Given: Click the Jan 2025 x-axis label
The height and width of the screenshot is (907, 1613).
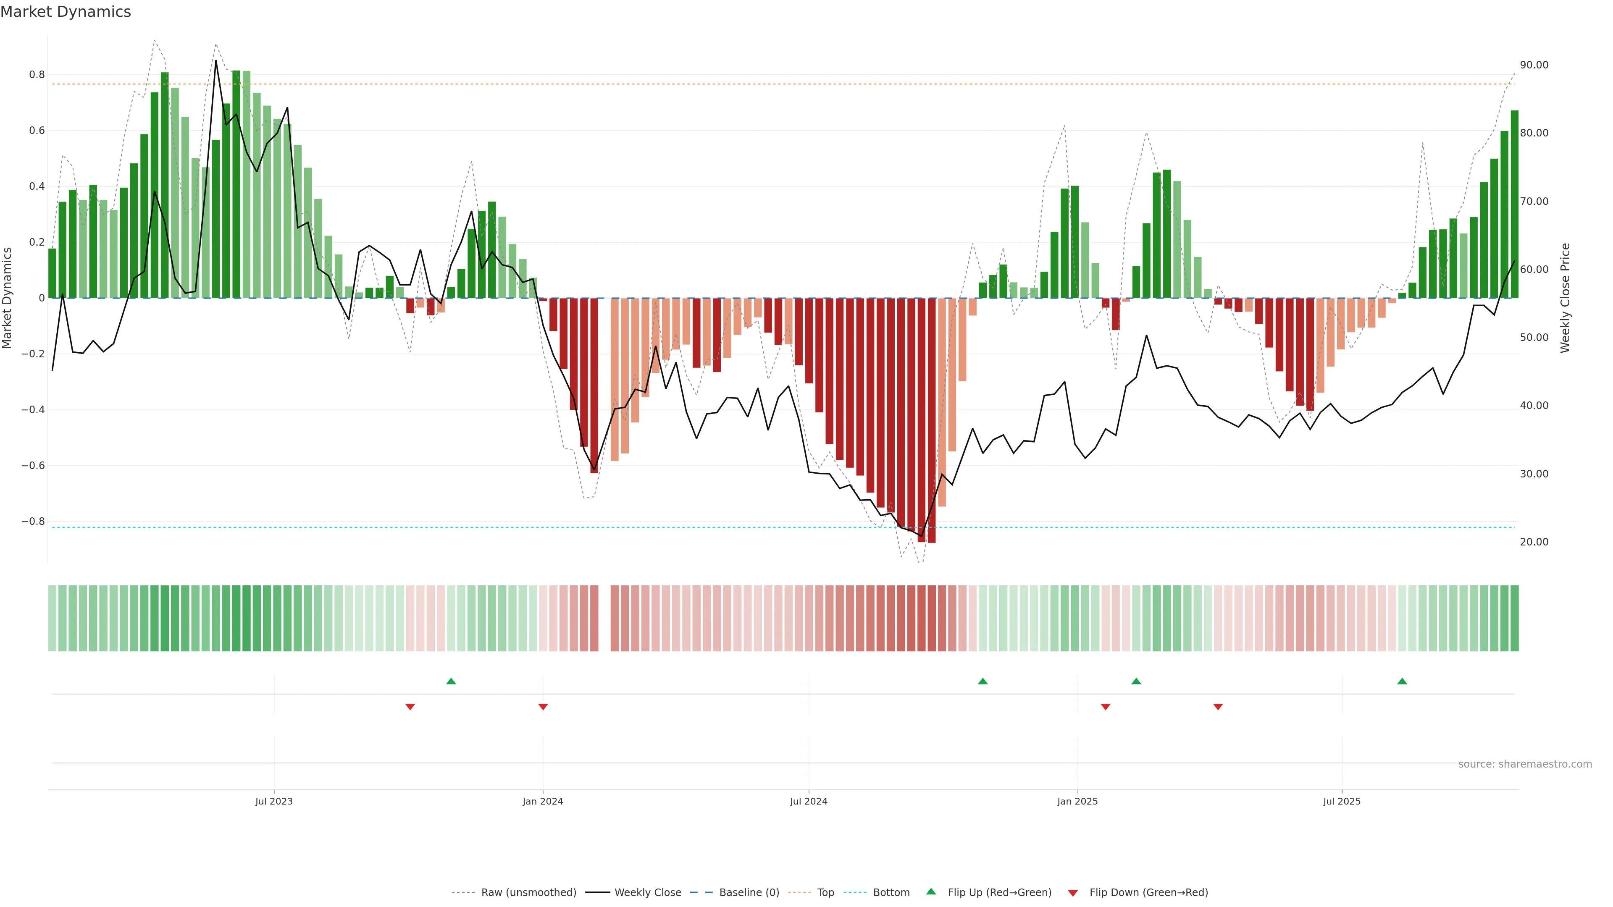Looking at the screenshot, I should point(1077,801).
